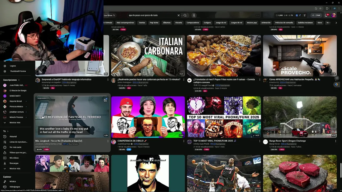342x192 pixels.
Task: Open options for Jungkook mix
Action: click(108, 141)
